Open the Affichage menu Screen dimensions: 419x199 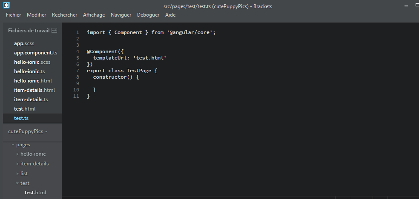point(94,15)
